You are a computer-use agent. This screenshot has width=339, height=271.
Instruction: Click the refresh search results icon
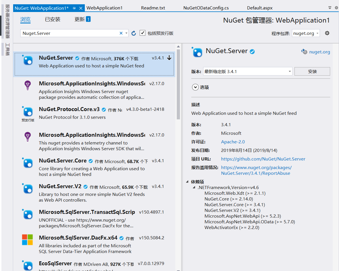pyautogui.click(x=134, y=33)
